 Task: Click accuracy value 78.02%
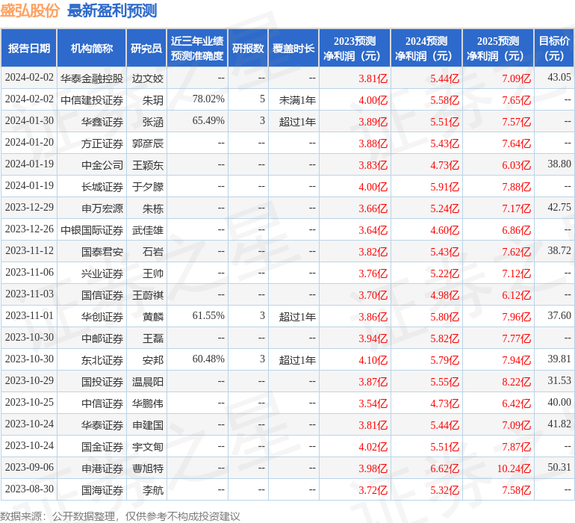tap(208, 99)
